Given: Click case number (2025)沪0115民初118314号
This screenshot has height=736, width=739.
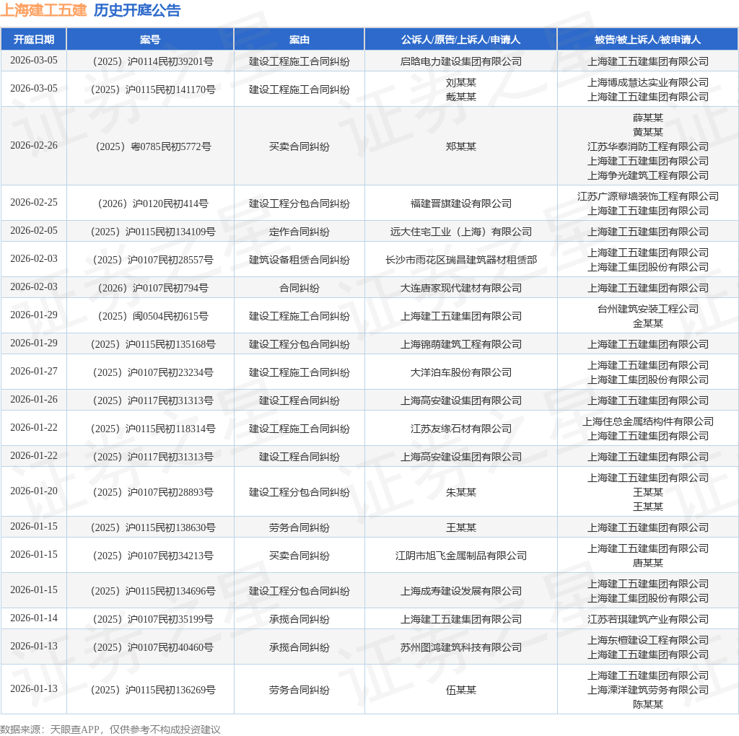Looking at the screenshot, I should coord(153,429).
